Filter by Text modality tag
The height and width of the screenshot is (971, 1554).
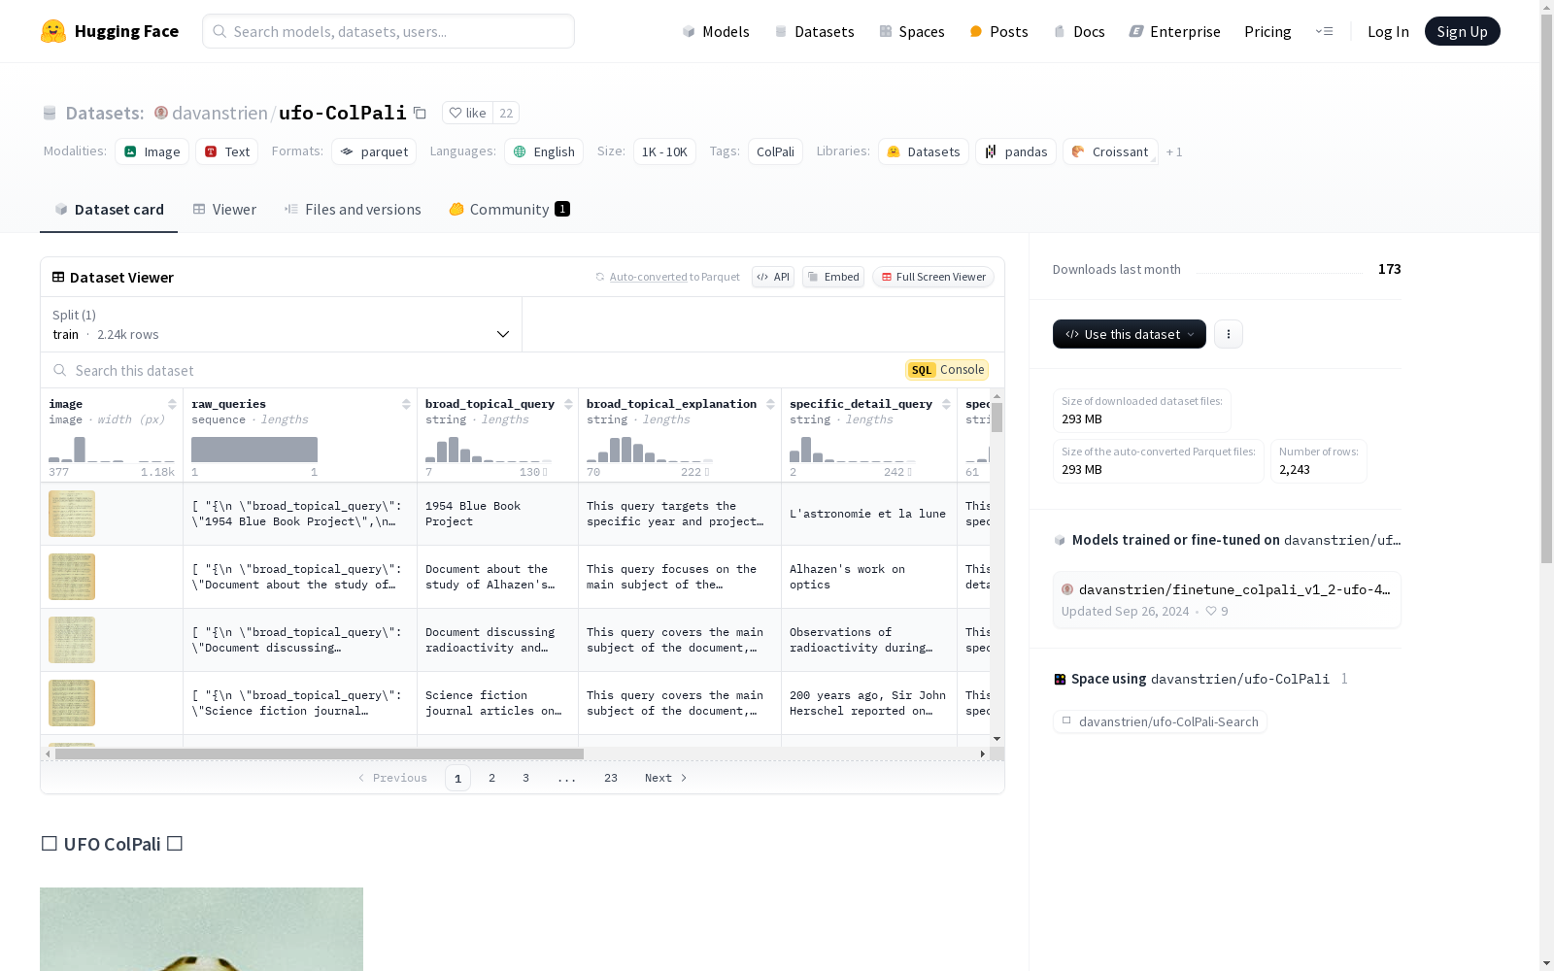[x=227, y=151]
